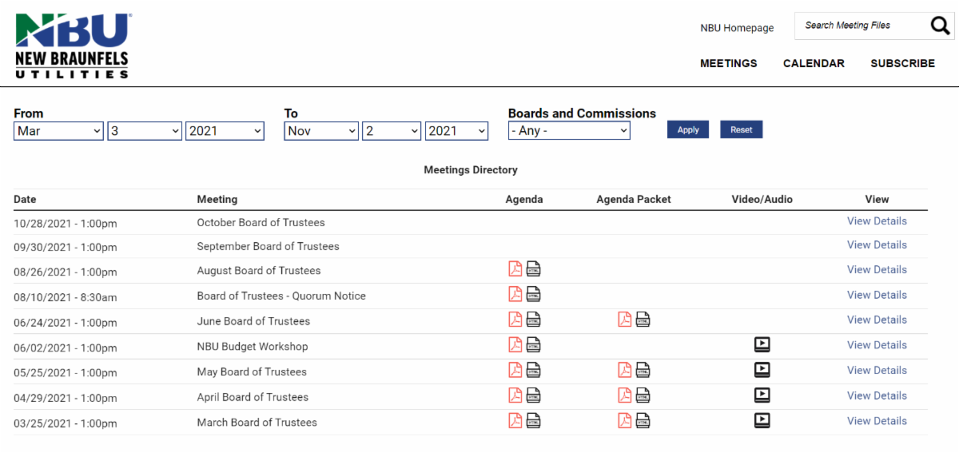Go to the Calendar menu item
Viewport: 959px width, 453px height.
(814, 63)
